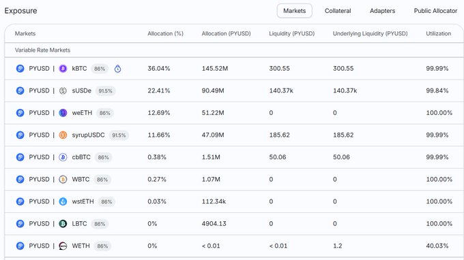Click the WBTC market name

(81, 179)
